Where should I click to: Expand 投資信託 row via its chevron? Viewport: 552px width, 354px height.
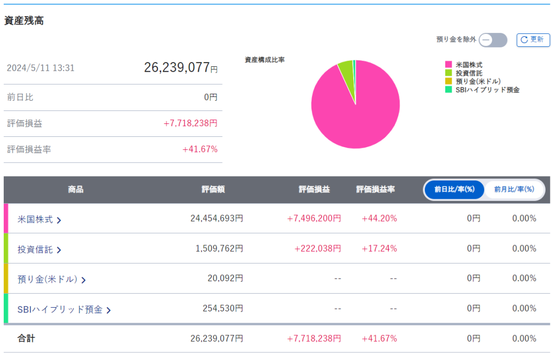coord(59,249)
